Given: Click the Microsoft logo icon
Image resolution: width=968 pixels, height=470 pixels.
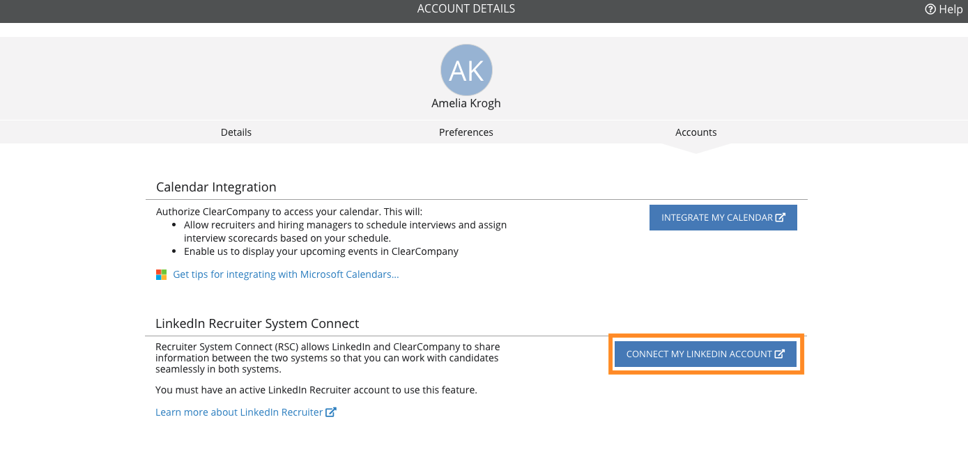Looking at the screenshot, I should (x=162, y=274).
